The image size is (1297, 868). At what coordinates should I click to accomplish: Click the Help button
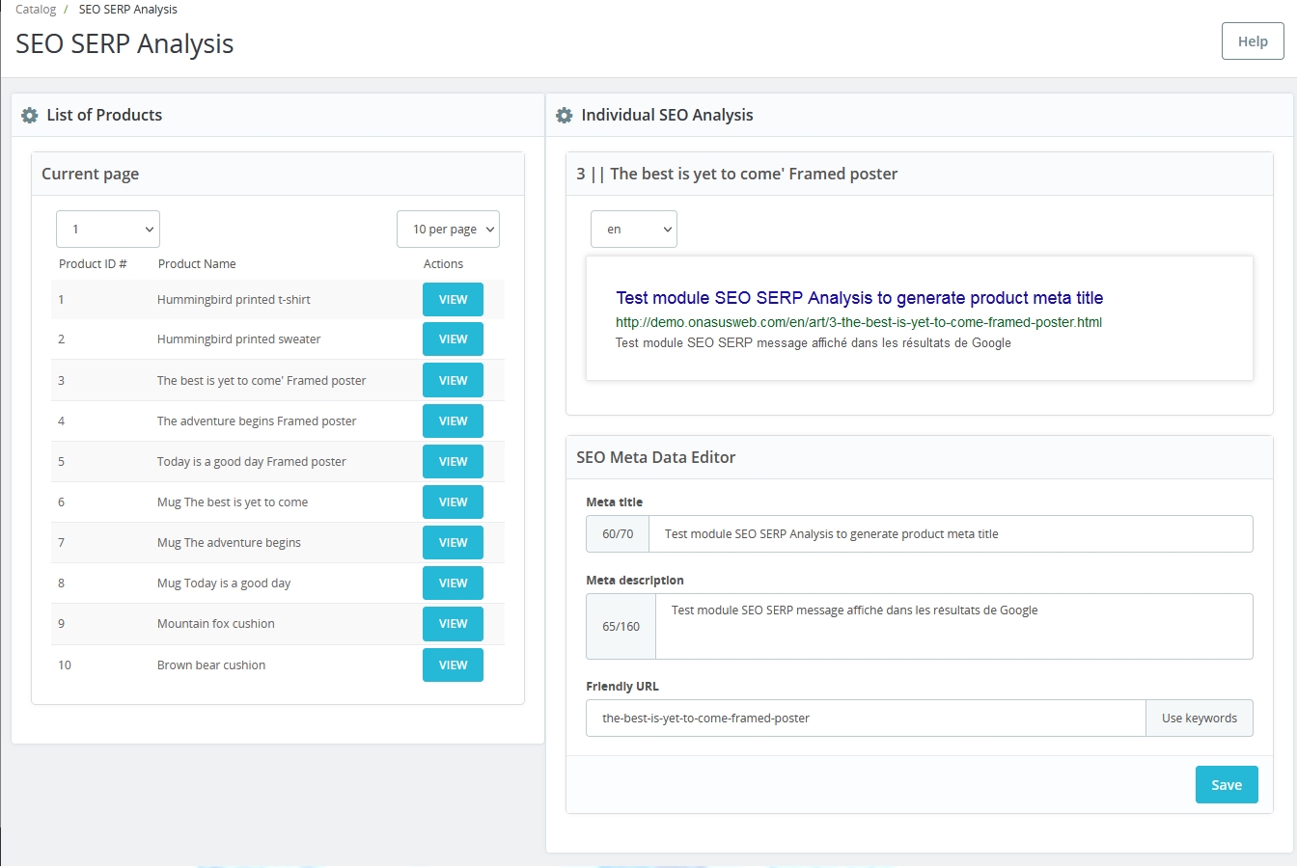(x=1252, y=41)
